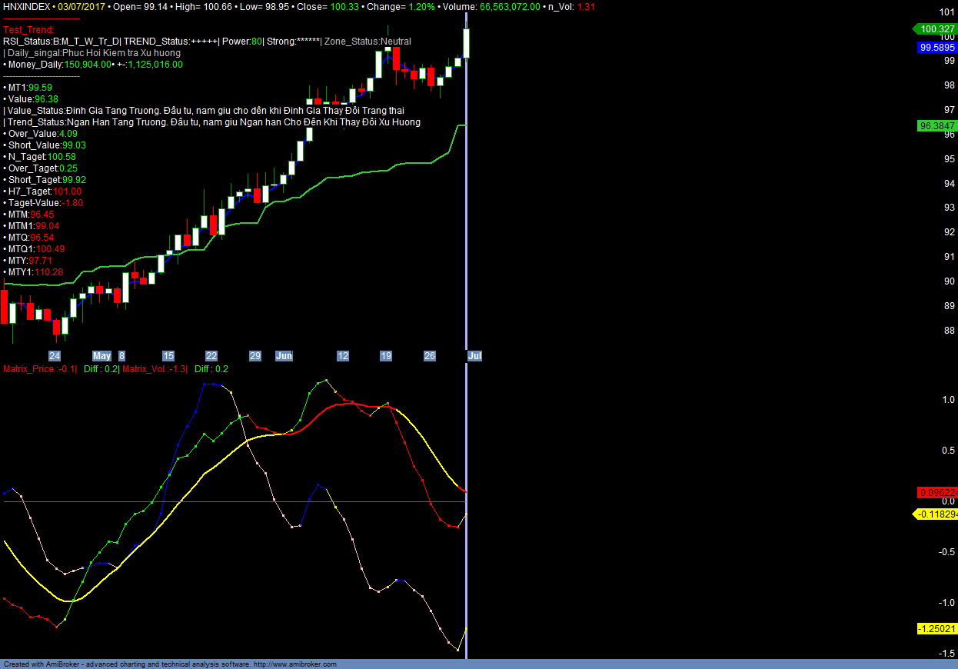Image resolution: width=958 pixels, height=669 pixels.
Task: Click the yellow -0.118294 indicator value tag
Action: coord(936,514)
